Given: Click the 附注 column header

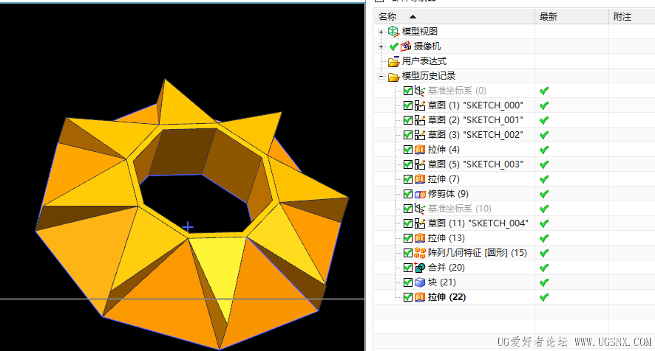Looking at the screenshot, I should click(631, 17).
